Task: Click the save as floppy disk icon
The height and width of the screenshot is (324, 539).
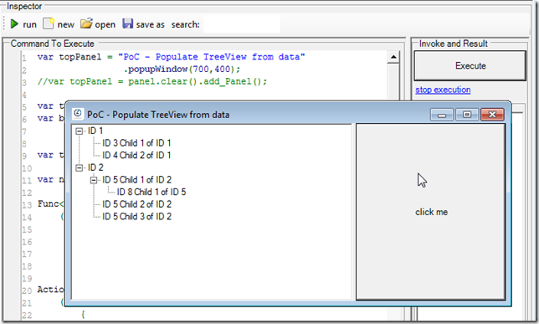Action: point(127,23)
